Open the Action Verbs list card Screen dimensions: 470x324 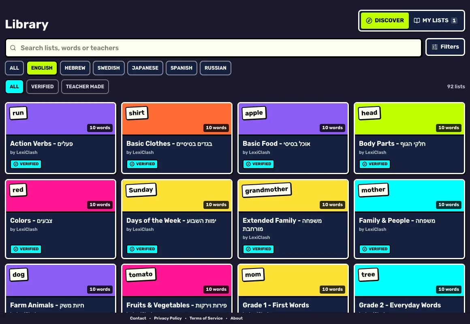pyautogui.click(x=60, y=138)
